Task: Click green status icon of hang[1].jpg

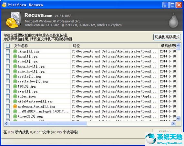Action: point(15,57)
